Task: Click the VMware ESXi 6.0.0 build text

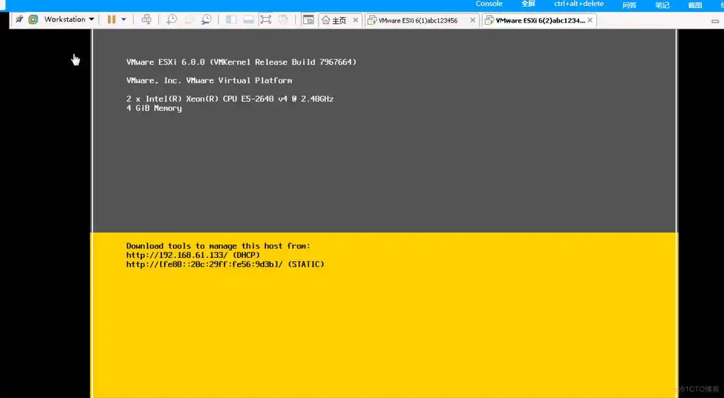Action: 242,62
